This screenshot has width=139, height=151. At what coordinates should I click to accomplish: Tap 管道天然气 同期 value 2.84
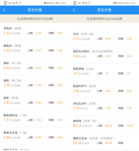pos(129,91)
